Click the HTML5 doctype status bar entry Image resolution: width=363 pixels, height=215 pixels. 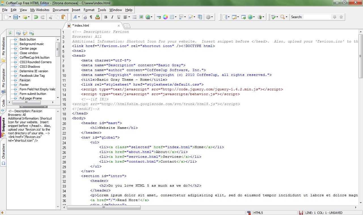(x=275, y=213)
